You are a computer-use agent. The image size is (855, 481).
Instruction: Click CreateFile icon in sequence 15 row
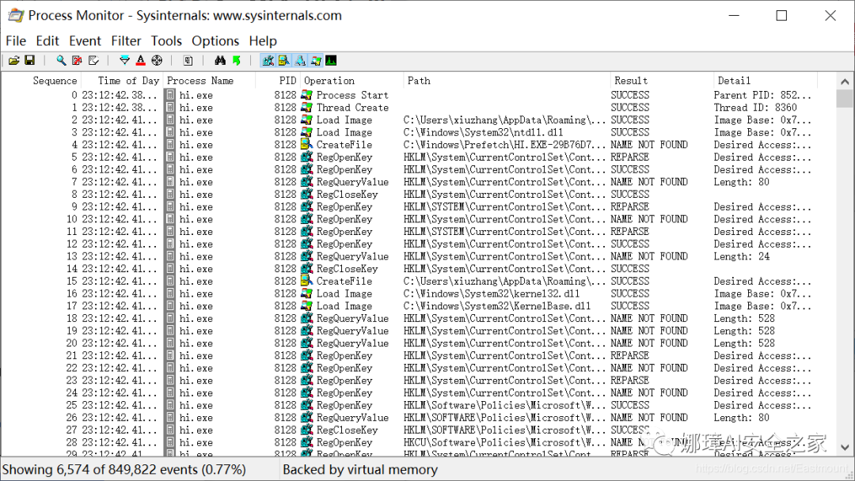point(307,281)
